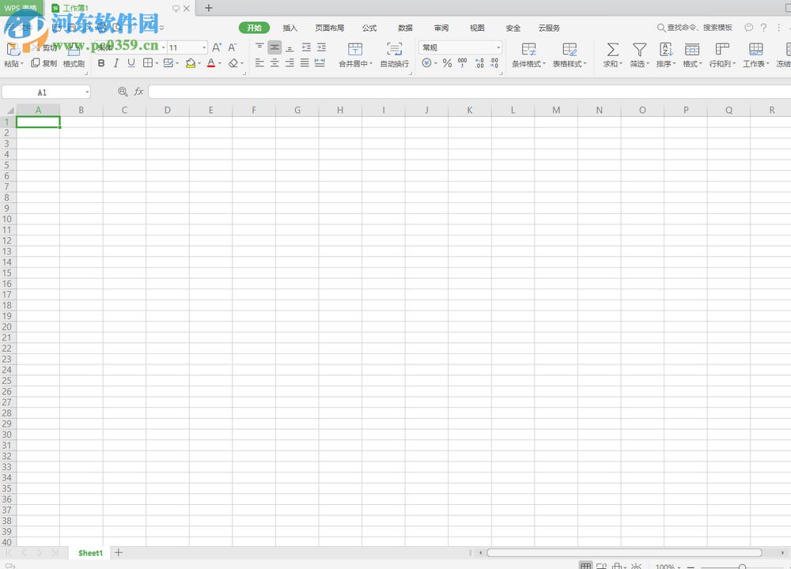Image resolution: width=791 pixels, height=569 pixels.
Task: Open Conditional Formatting (条件格式)
Action: [x=528, y=54]
